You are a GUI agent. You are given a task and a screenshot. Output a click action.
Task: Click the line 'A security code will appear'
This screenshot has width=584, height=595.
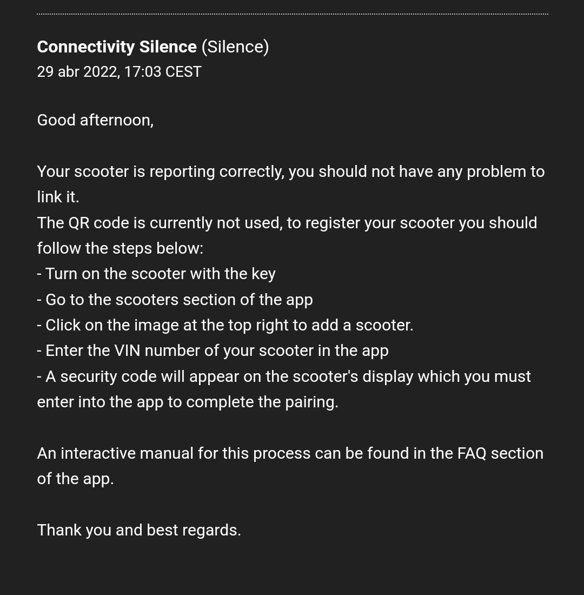pos(284,376)
